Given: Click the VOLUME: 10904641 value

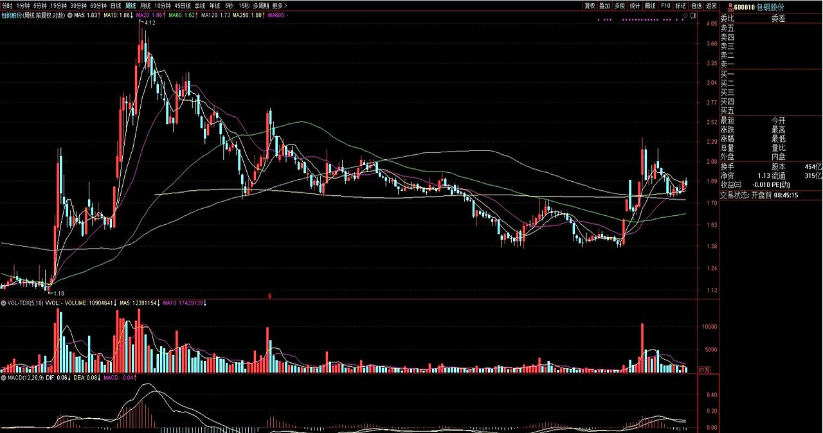Looking at the screenshot, I should pyautogui.click(x=91, y=302).
